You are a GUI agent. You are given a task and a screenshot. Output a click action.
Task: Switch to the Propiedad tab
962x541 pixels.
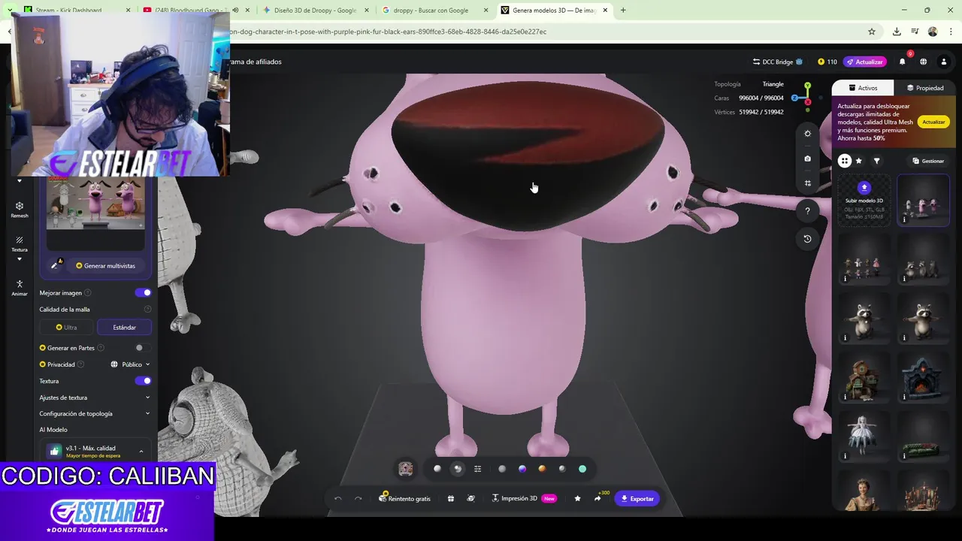coord(925,88)
